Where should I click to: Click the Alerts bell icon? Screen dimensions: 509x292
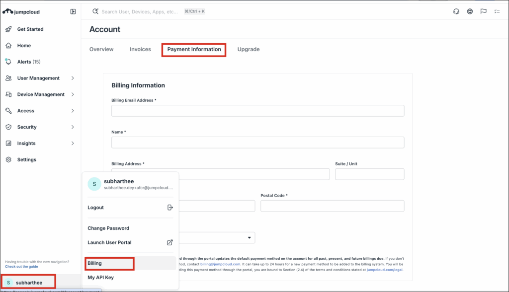coord(8,62)
